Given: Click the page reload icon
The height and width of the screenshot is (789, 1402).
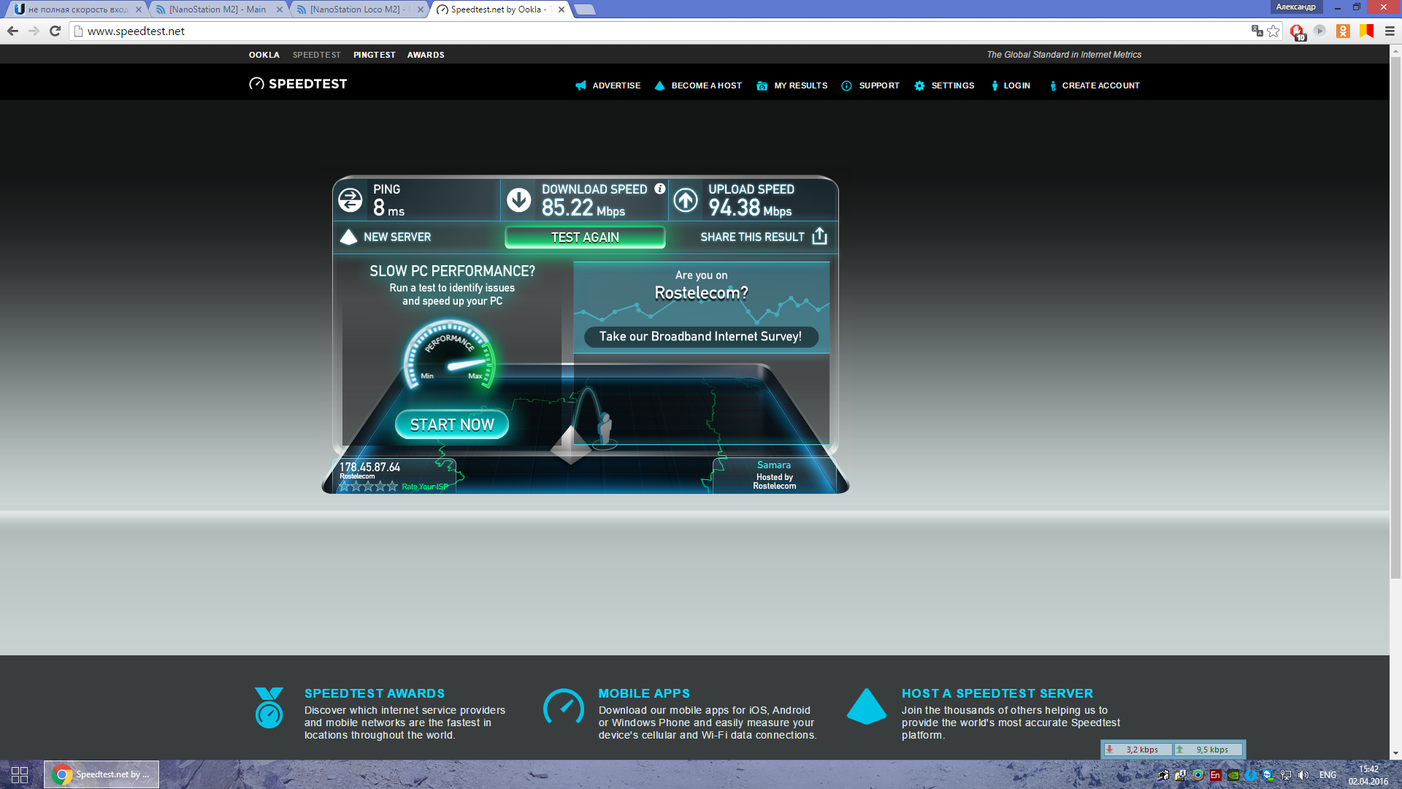Looking at the screenshot, I should tap(55, 31).
